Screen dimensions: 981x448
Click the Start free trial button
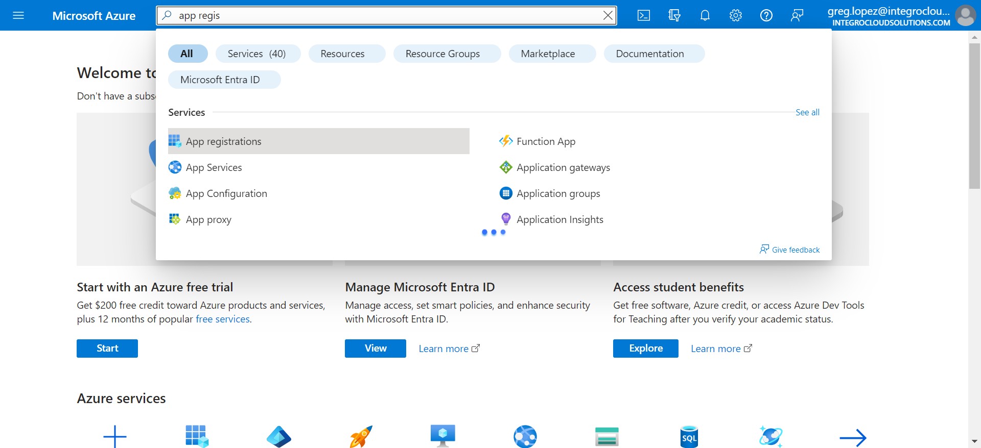tap(107, 349)
